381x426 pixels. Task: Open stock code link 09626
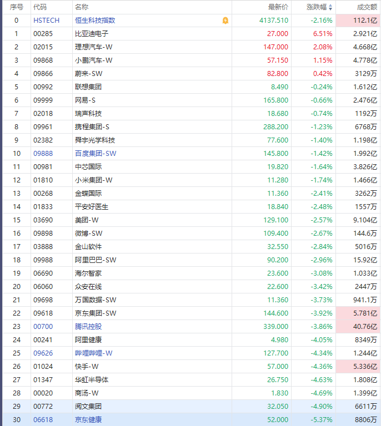pos(43,353)
